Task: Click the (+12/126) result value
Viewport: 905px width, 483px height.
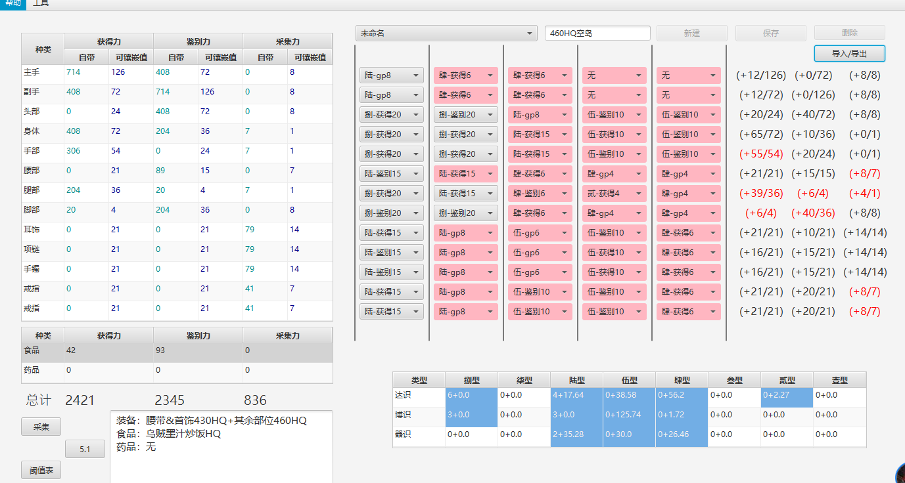Action: (761, 75)
